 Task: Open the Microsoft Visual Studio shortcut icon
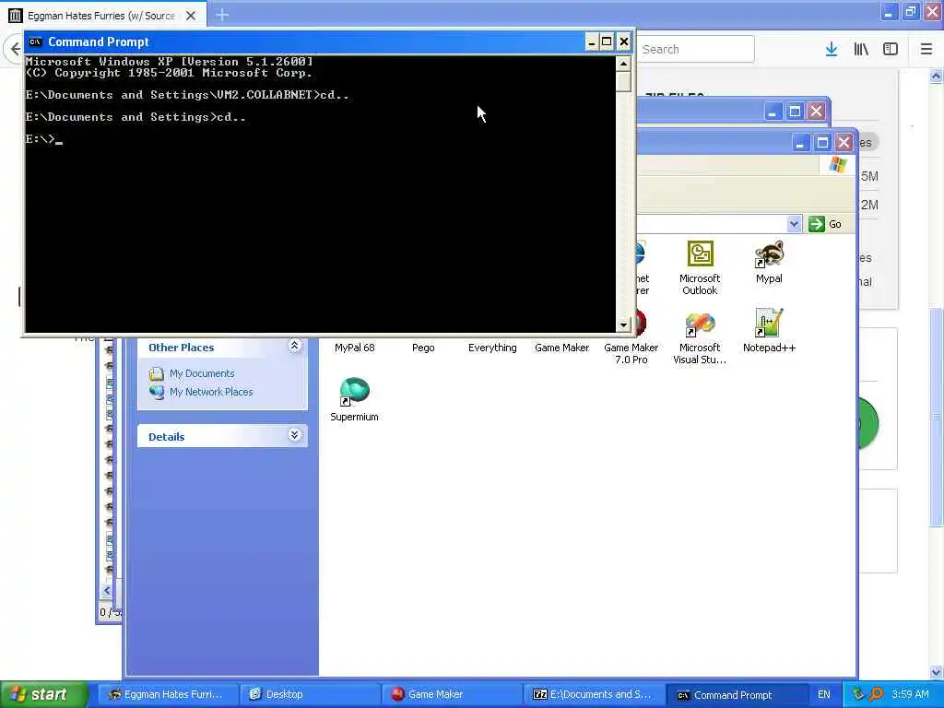click(700, 324)
